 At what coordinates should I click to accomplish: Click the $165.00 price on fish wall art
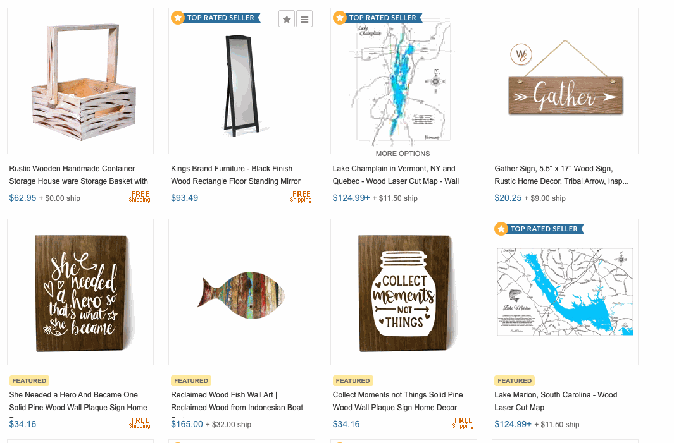(x=187, y=424)
